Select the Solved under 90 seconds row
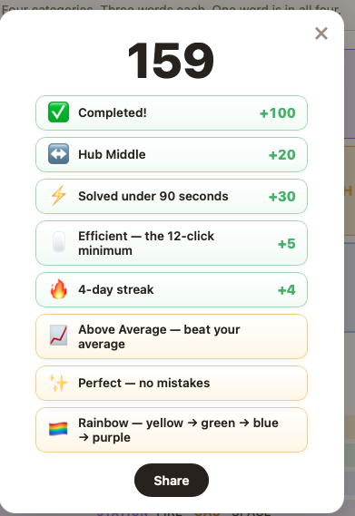This screenshot has height=516, width=355. tap(172, 197)
